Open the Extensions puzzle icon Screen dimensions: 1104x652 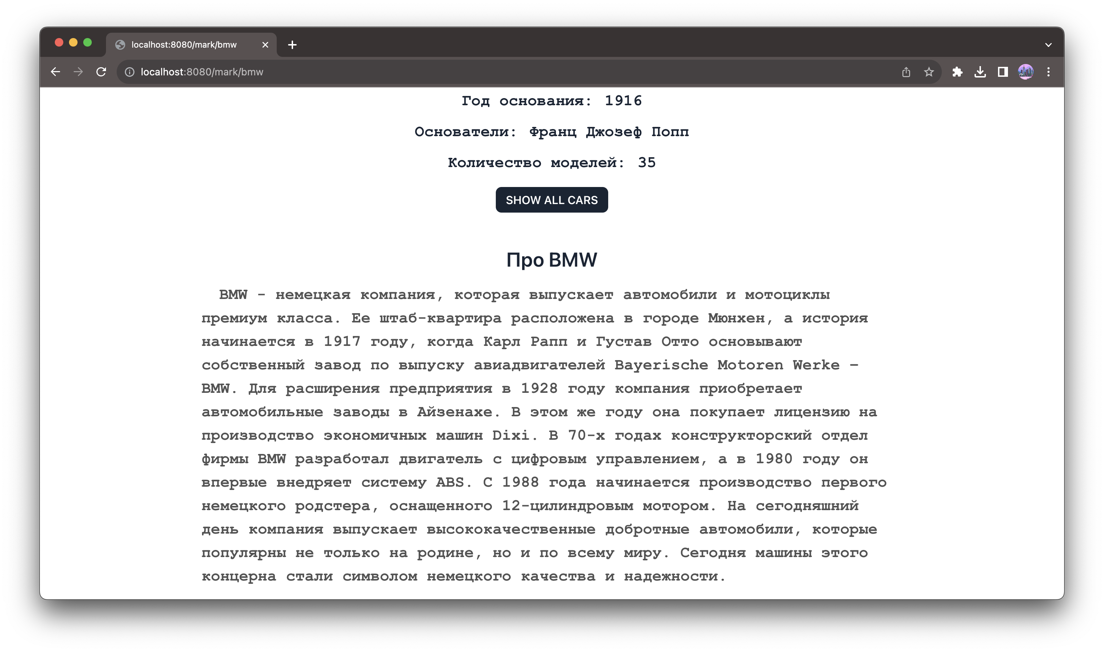coord(957,72)
